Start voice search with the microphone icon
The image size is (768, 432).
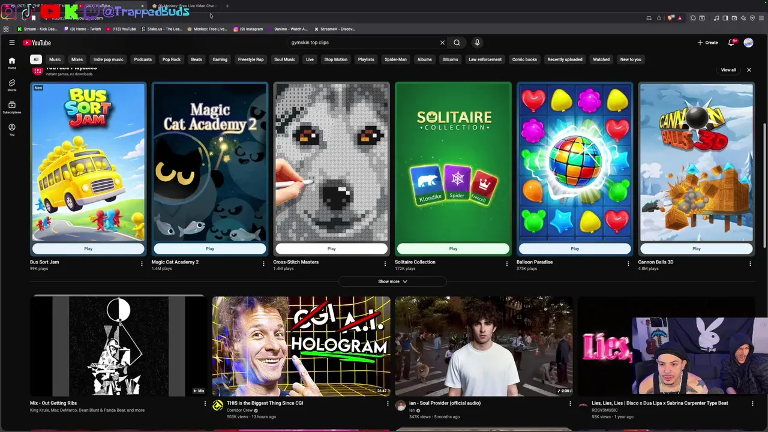(477, 43)
